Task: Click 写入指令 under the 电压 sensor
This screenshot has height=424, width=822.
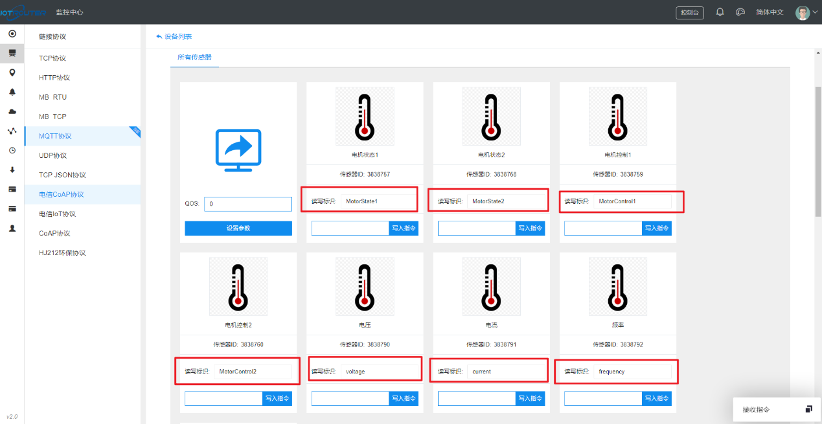Action: point(404,399)
